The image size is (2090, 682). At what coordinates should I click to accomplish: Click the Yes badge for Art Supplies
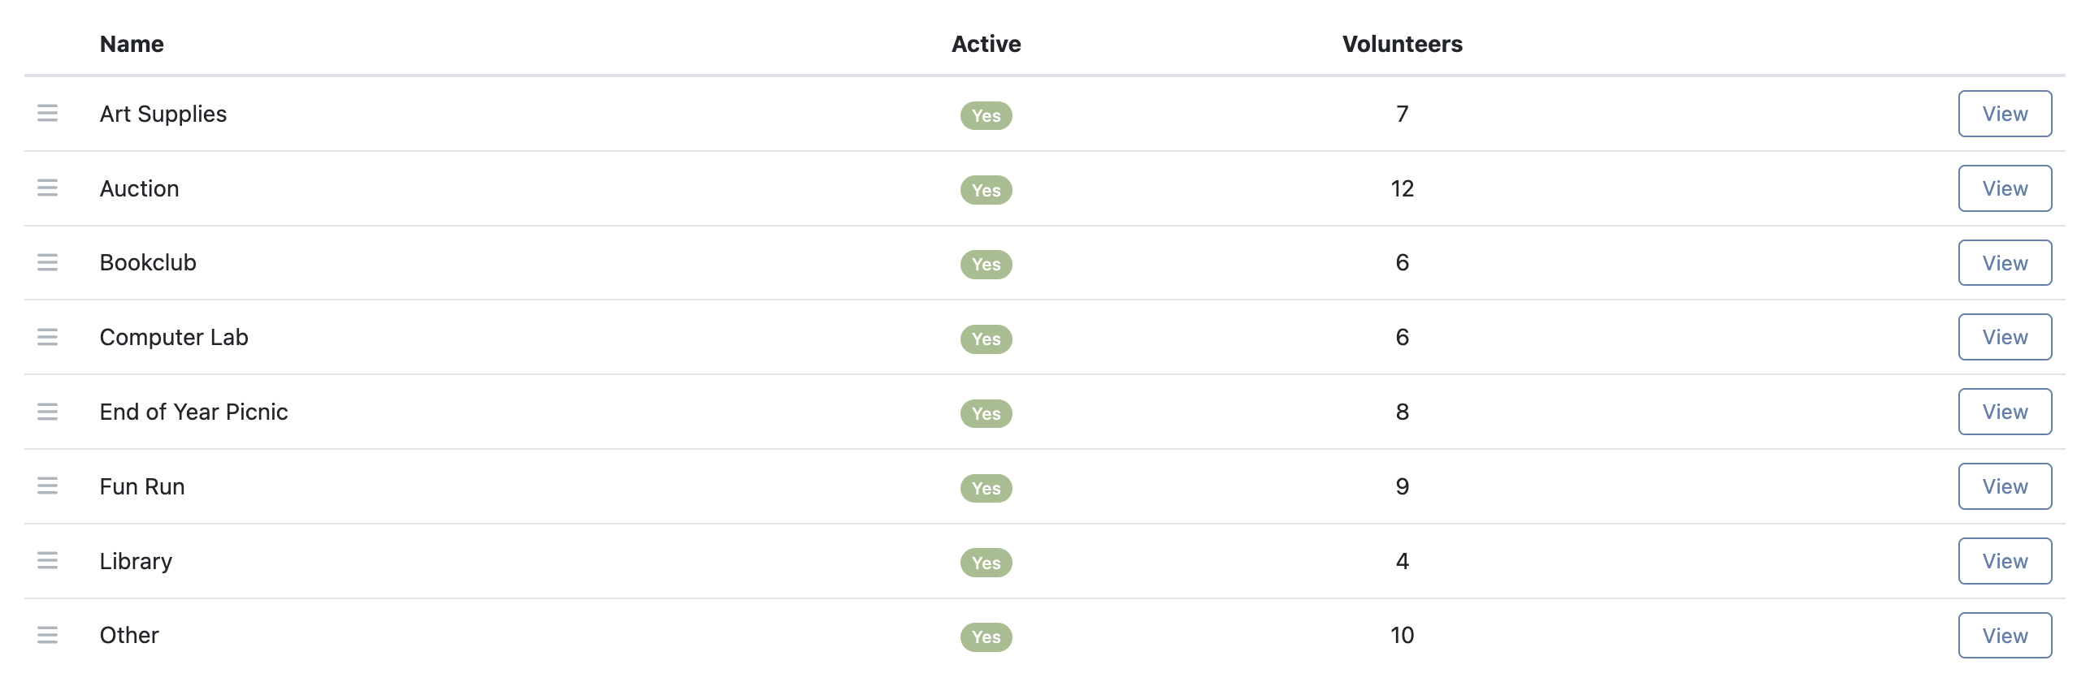click(x=986, y=115)
